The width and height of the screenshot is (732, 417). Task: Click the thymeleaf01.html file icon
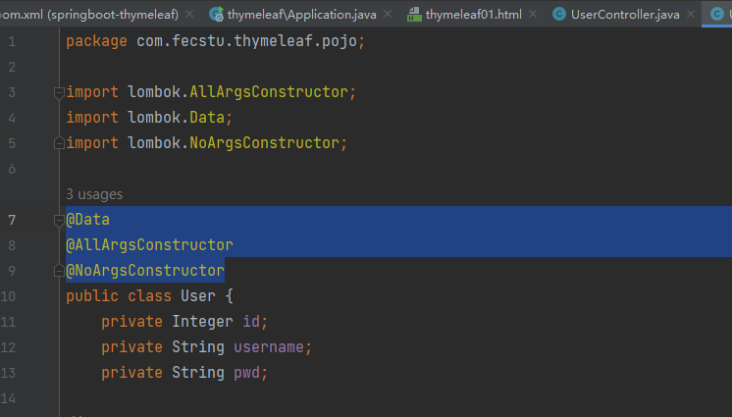point(414,15)
